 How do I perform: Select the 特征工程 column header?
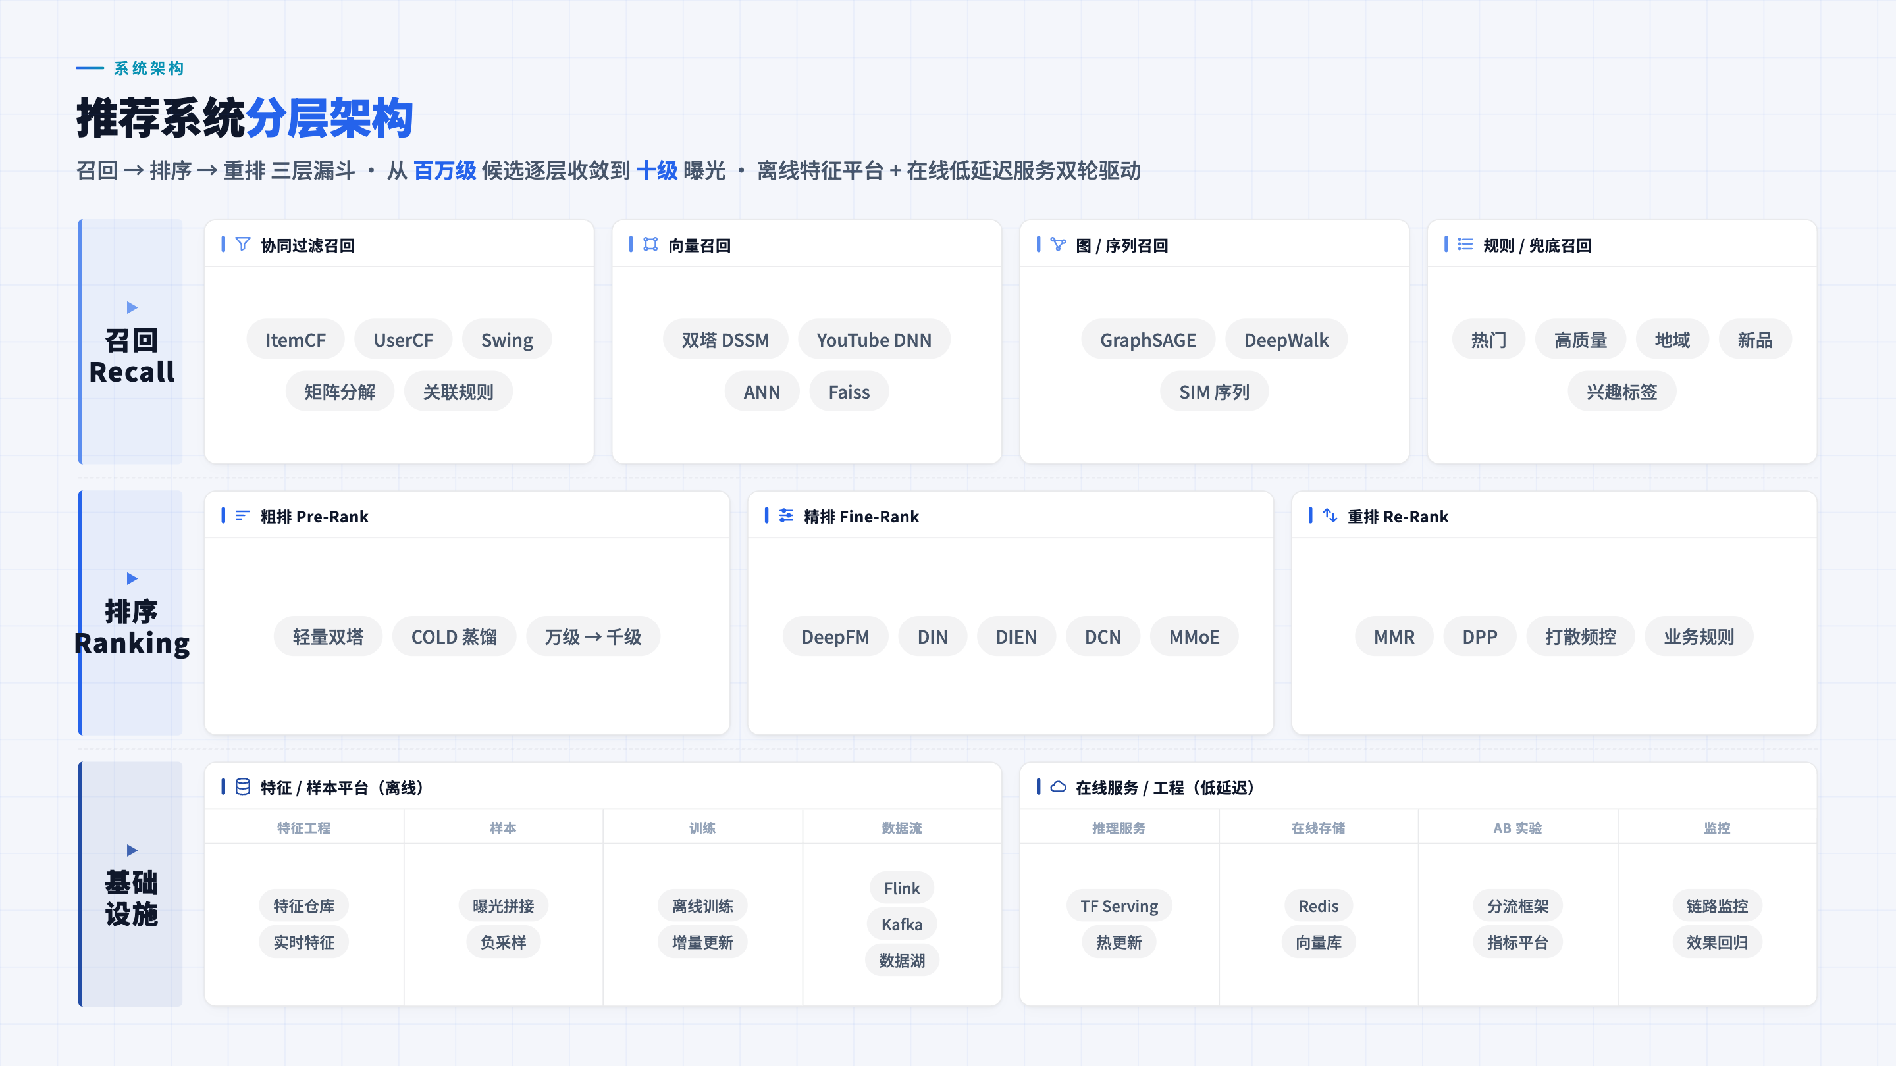[x=304, y=828]
